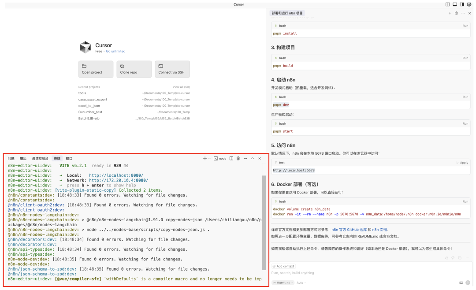This screenshot has width=476, height=290.
Task: Run the pnpm start code block
Action: coord(465,123)
